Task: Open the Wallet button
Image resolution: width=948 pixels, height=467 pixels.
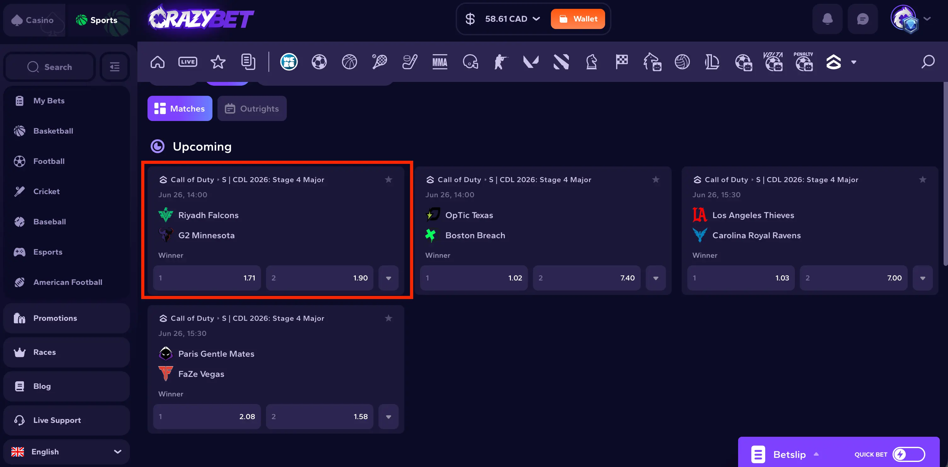Action: [578, 19]
